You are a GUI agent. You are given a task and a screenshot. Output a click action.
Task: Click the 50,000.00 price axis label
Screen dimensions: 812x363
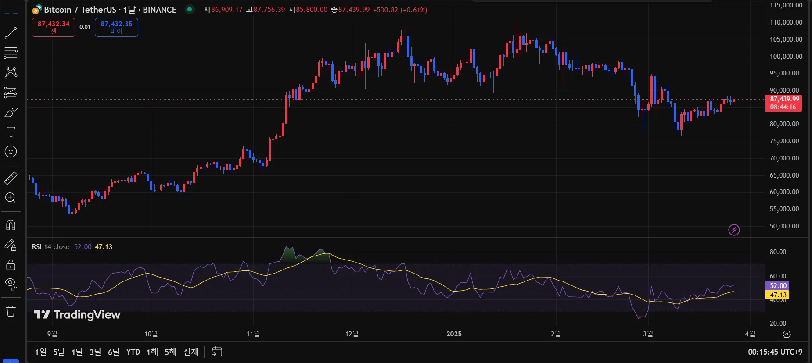[784, 226]
